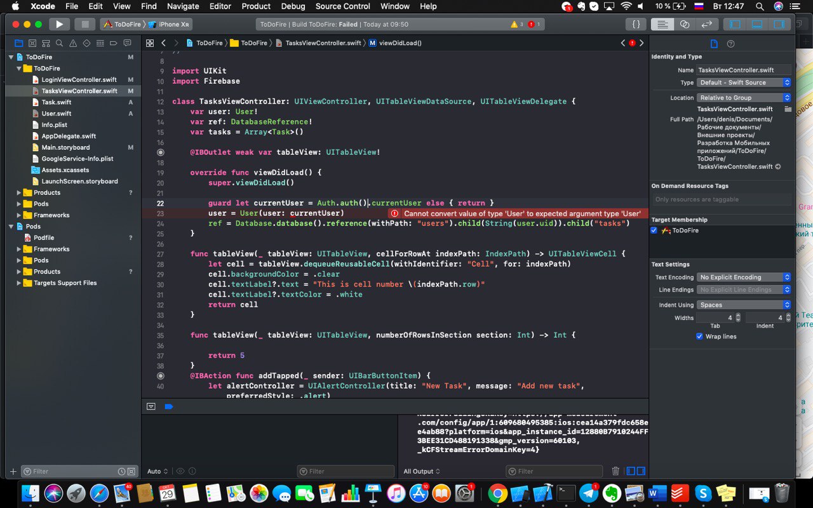The width and height of the screenshot is (813, 508).
Task: Open the project navigator folder icon
Action: pyautogui.click(x=18, y=43)
